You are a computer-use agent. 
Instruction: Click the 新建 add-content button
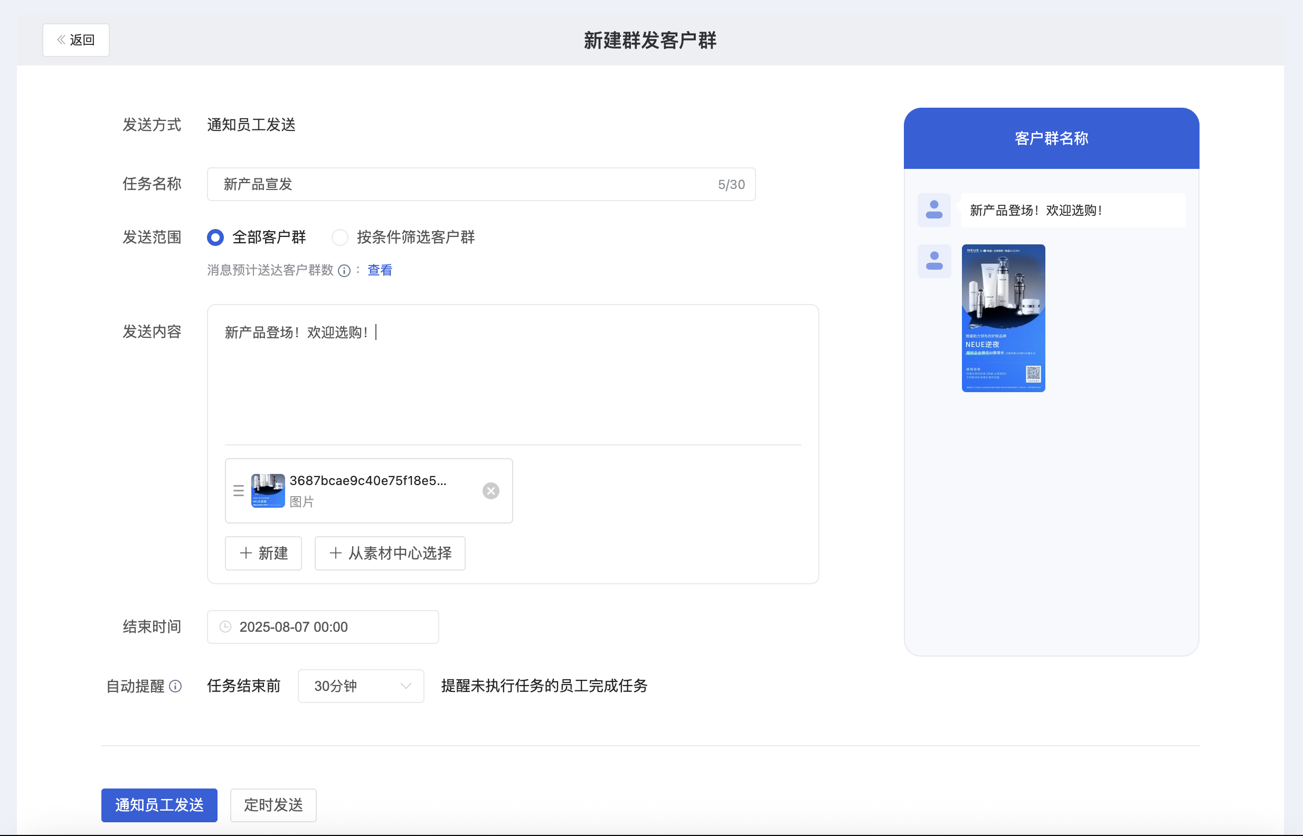pyautogui.click(x=263, y=553)
